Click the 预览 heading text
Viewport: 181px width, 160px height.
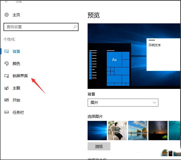[93, 15]
